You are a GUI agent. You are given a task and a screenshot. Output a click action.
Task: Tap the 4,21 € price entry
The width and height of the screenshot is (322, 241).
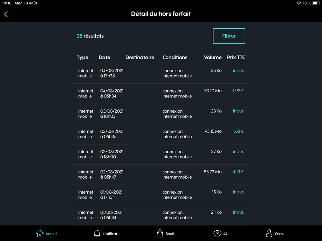(238, 172)
